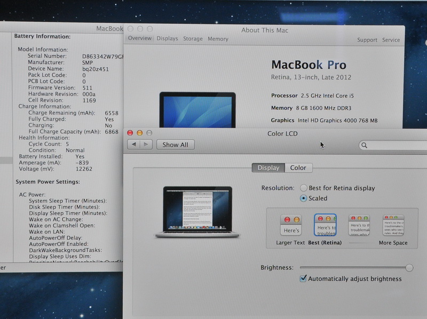
Task: Go back with the Color LCD back arrow
Action: 134,145
